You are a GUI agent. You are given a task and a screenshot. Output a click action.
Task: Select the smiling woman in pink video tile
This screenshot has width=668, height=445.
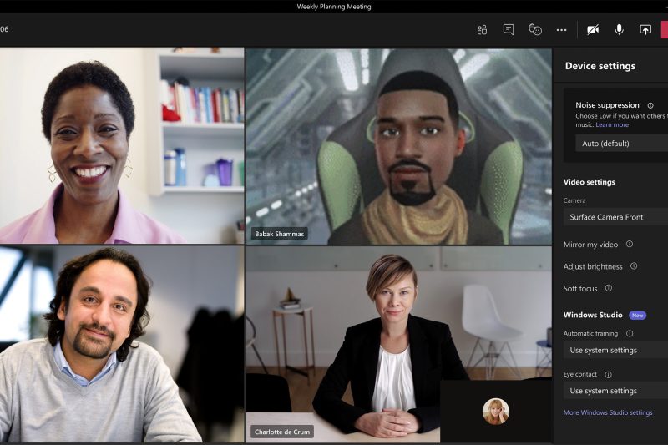122,145
